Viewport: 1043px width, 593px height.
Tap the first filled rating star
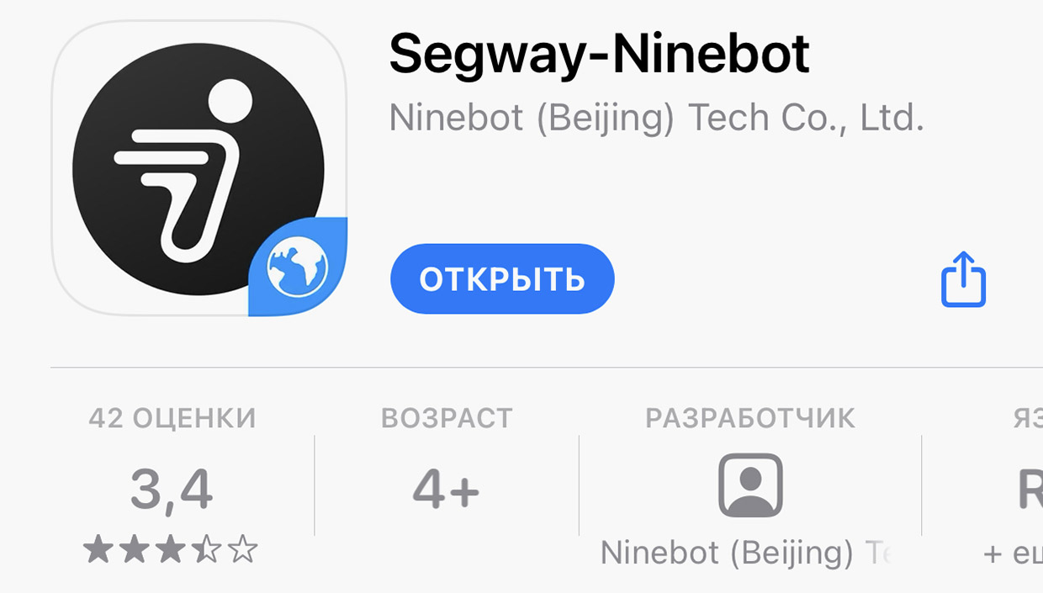tap(98, 551)
